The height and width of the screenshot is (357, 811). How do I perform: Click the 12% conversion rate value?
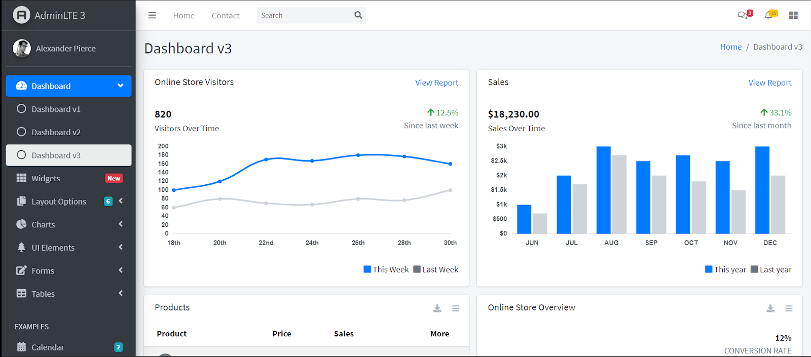click(x=783, y=338)
